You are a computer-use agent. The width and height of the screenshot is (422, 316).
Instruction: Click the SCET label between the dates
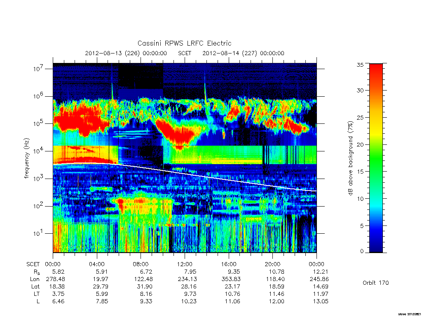[185, 53]
